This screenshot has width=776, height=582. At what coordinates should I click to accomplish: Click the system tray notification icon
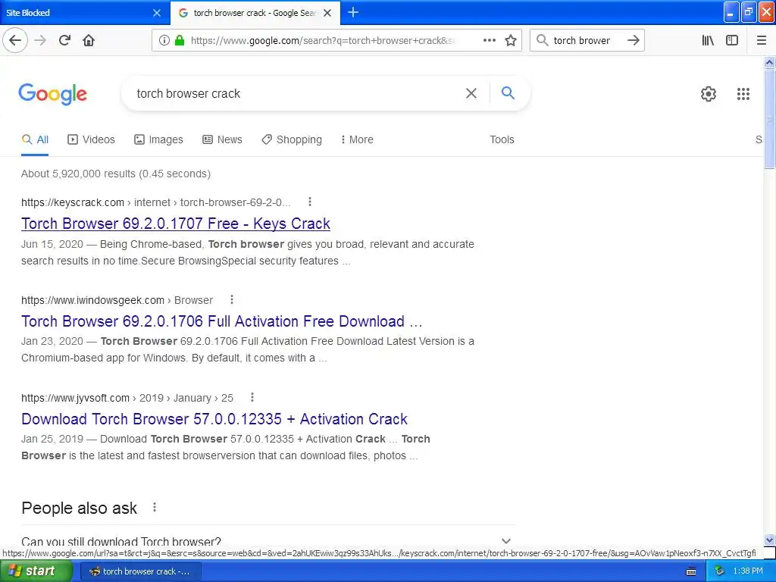pyautogui.click(x=720, y=571)
